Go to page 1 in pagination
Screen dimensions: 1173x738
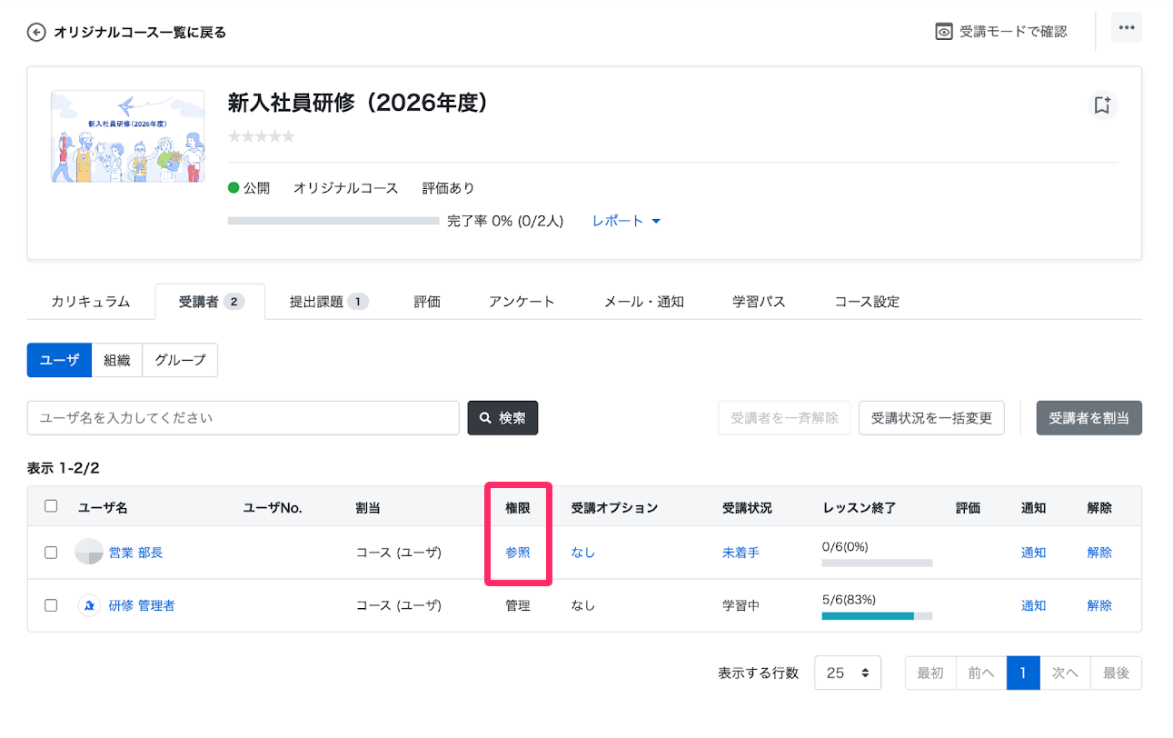(x=1023, y=673)
